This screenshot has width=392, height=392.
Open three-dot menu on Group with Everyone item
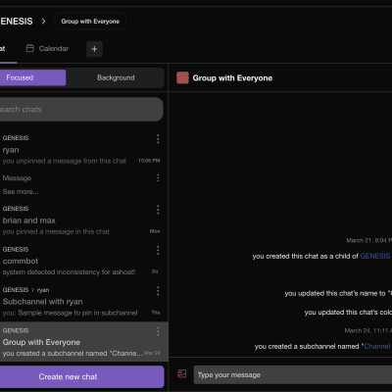(x=158, y=332)
